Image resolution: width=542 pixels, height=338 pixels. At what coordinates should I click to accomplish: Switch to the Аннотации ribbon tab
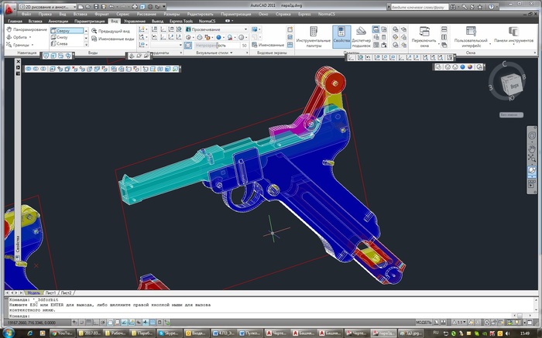tap(58, 21)
